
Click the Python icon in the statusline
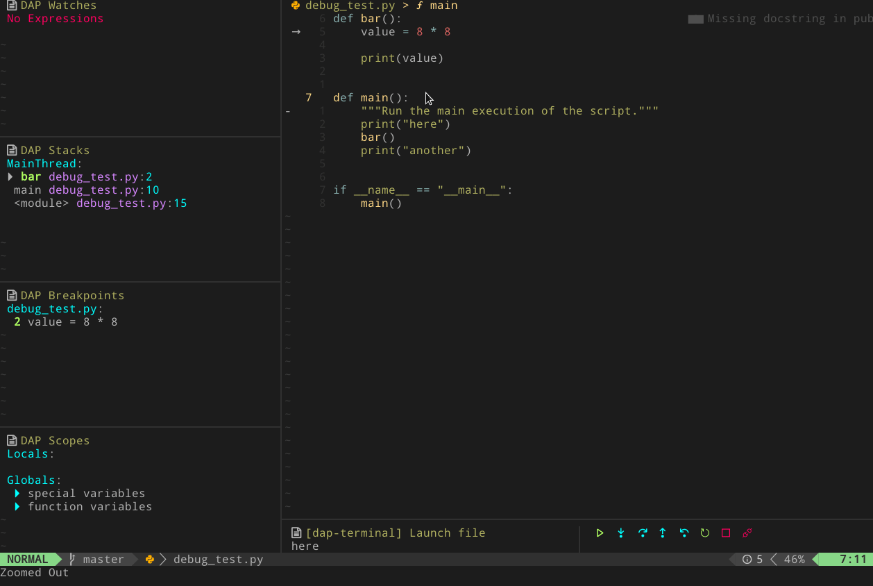tap(150, 559)
